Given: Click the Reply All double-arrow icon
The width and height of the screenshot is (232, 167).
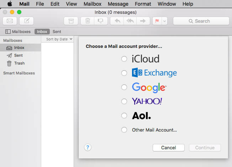Looking at the screenshot, I should pyautogui.click(x=130, y=21).
